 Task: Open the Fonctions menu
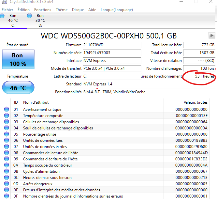tap(43, 10)
